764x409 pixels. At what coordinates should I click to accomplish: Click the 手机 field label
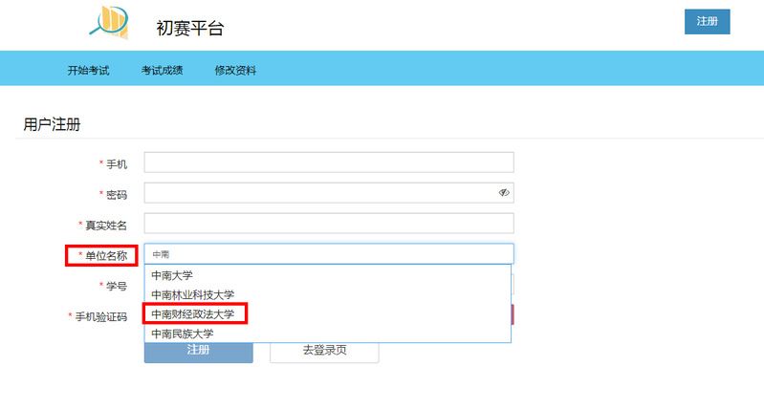117,164
